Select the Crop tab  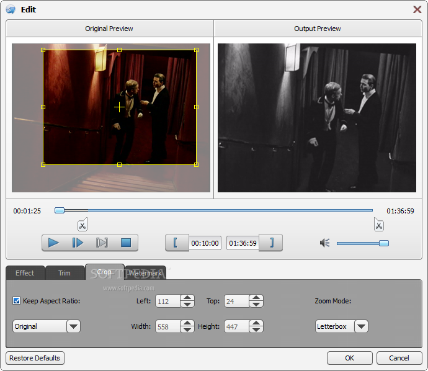tap(105, 272)
